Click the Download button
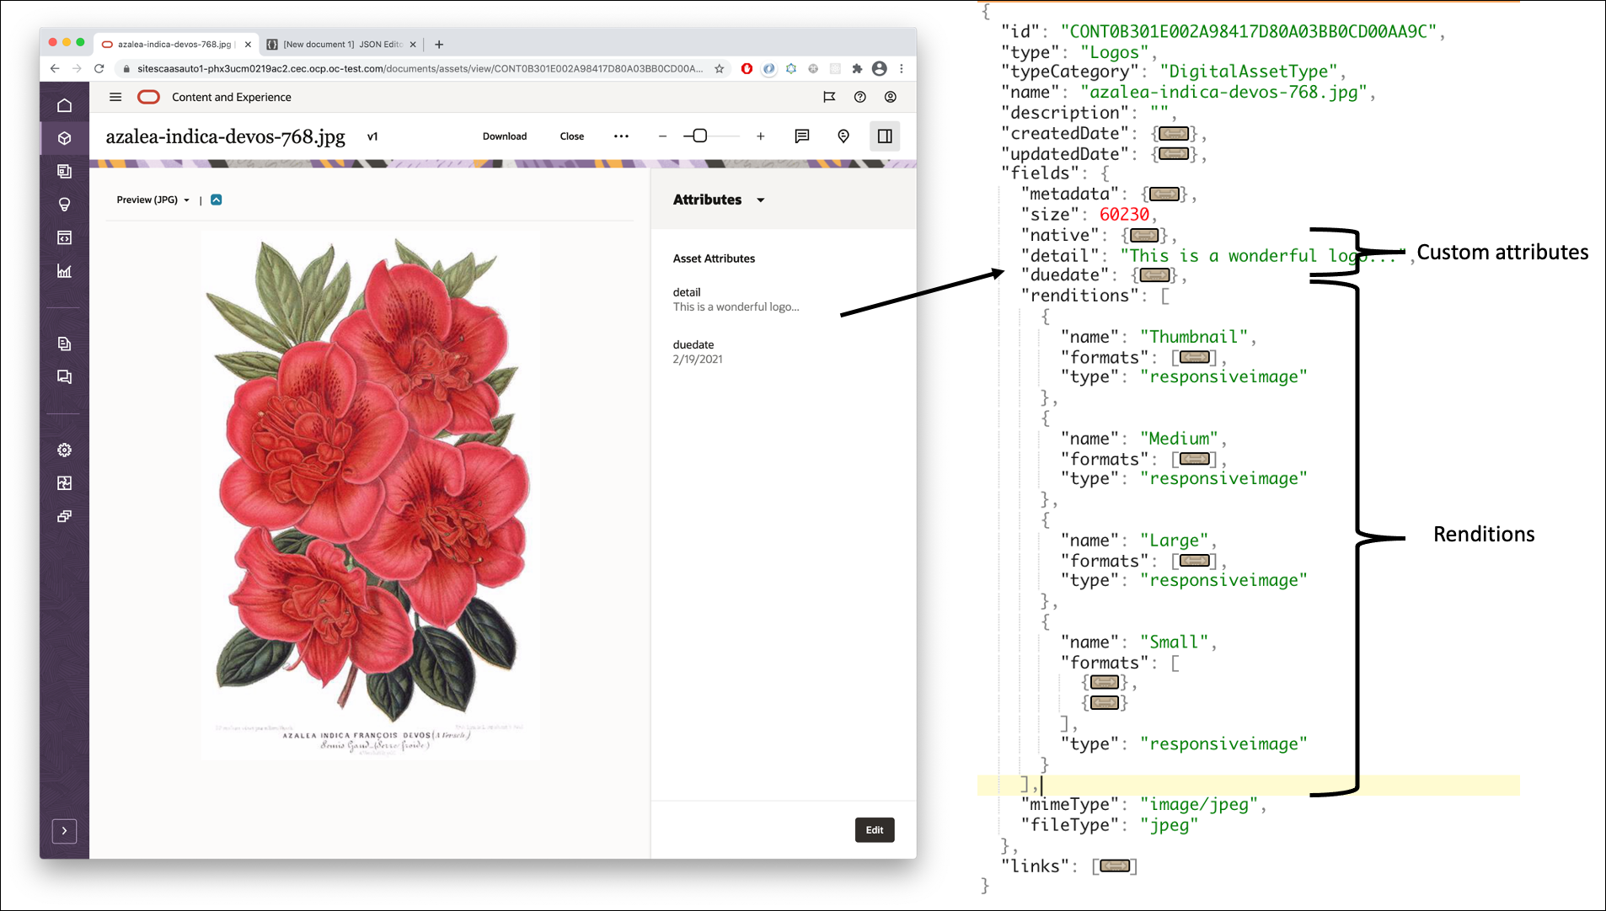The image size is (1606, 911). tap(505, 136)
